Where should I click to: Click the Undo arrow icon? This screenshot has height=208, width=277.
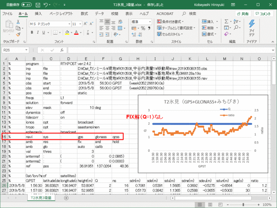(45, 5)
